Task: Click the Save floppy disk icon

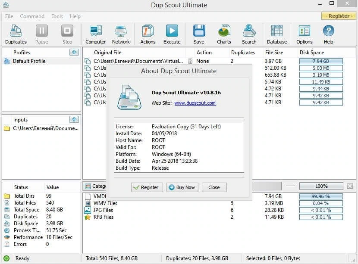Action: coord(199,31)
